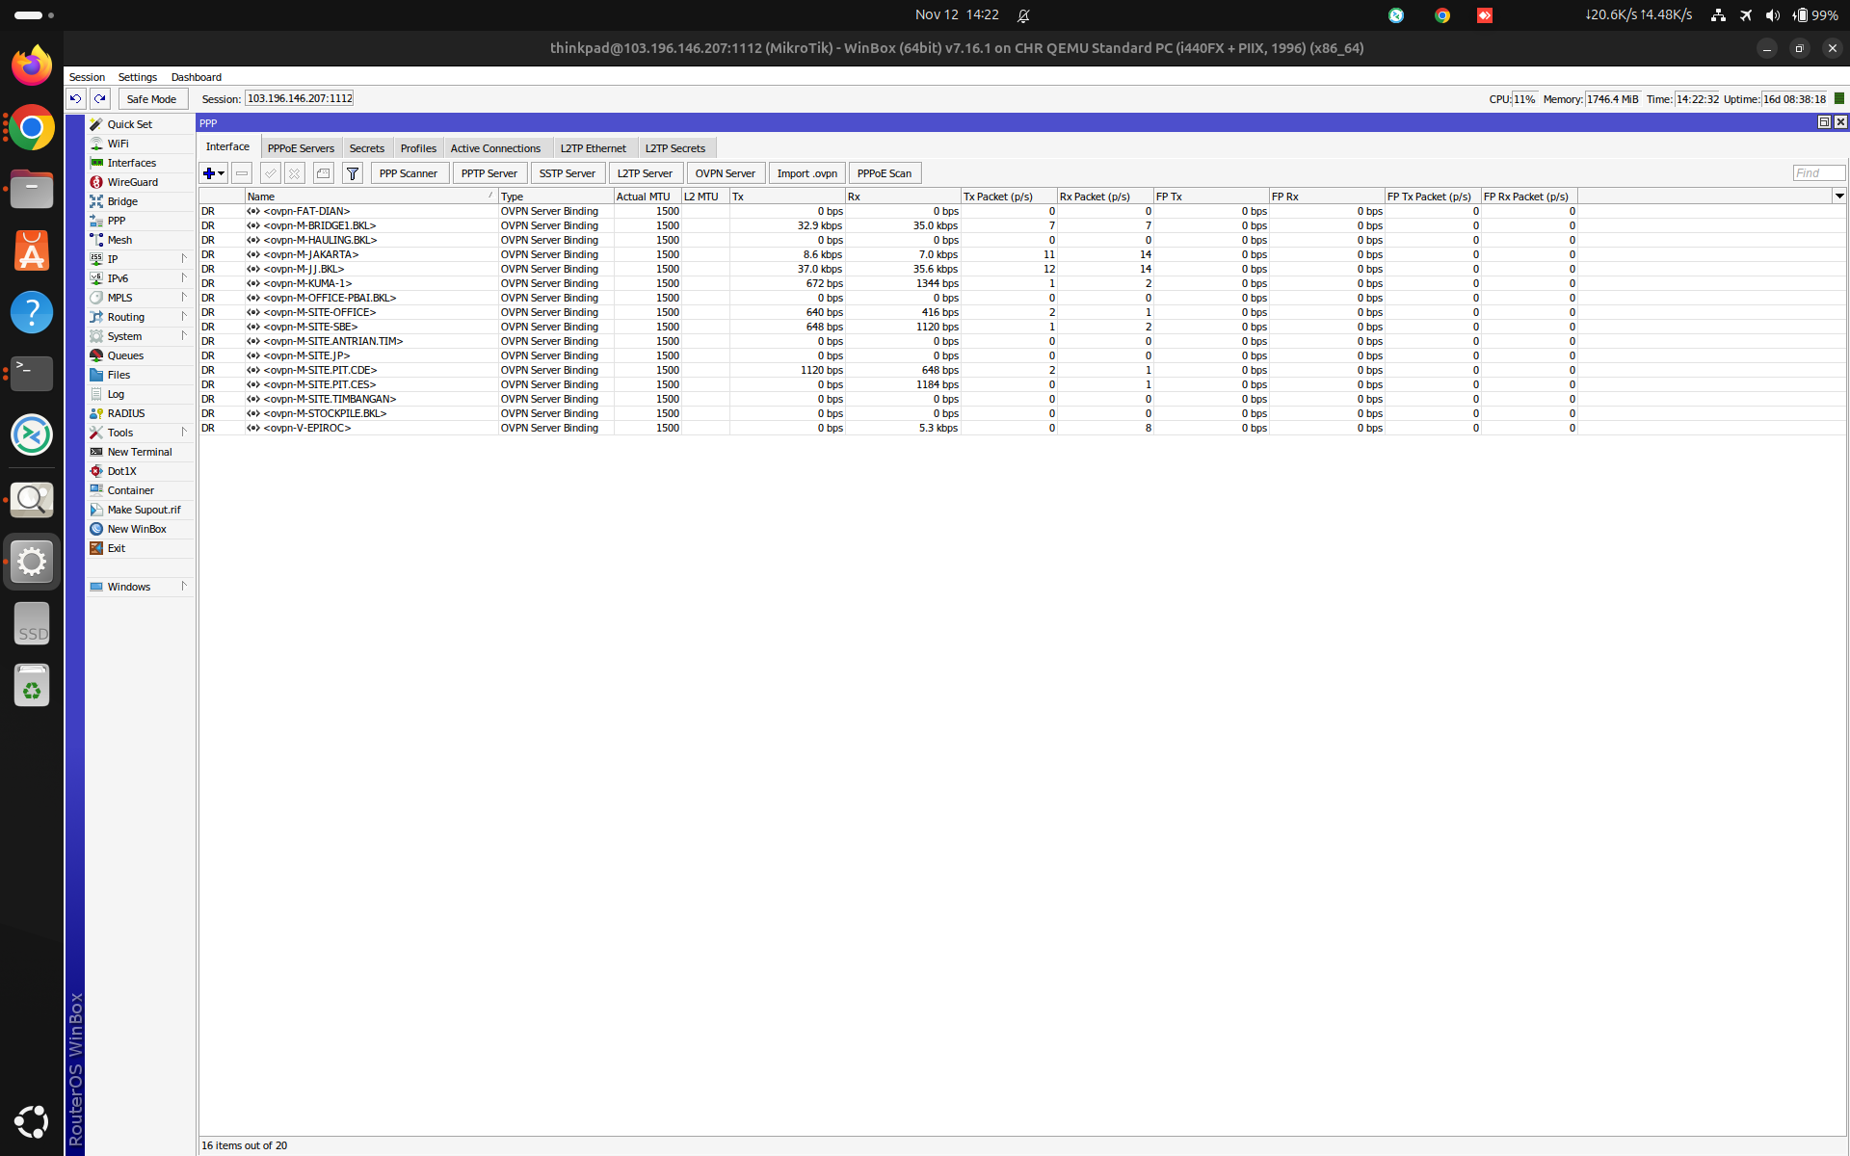Open the Dashboard menu

click(x=197, y=77)
